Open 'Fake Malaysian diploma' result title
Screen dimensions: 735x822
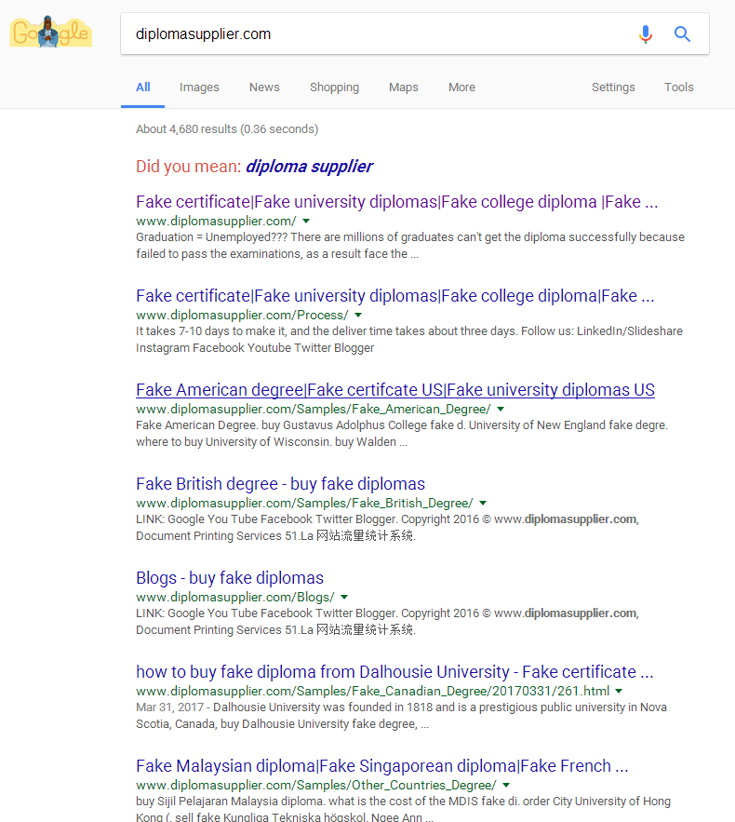coord(381,765)
